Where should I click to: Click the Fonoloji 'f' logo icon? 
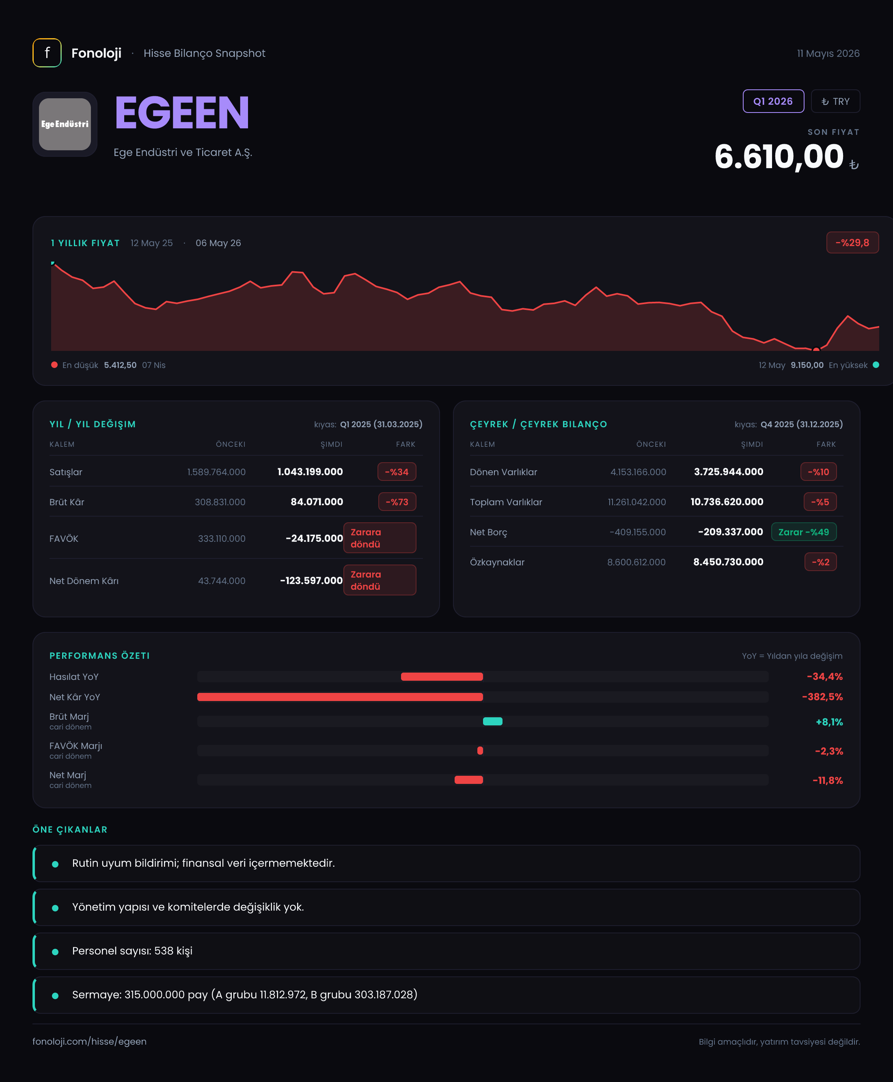coord(47,53)
